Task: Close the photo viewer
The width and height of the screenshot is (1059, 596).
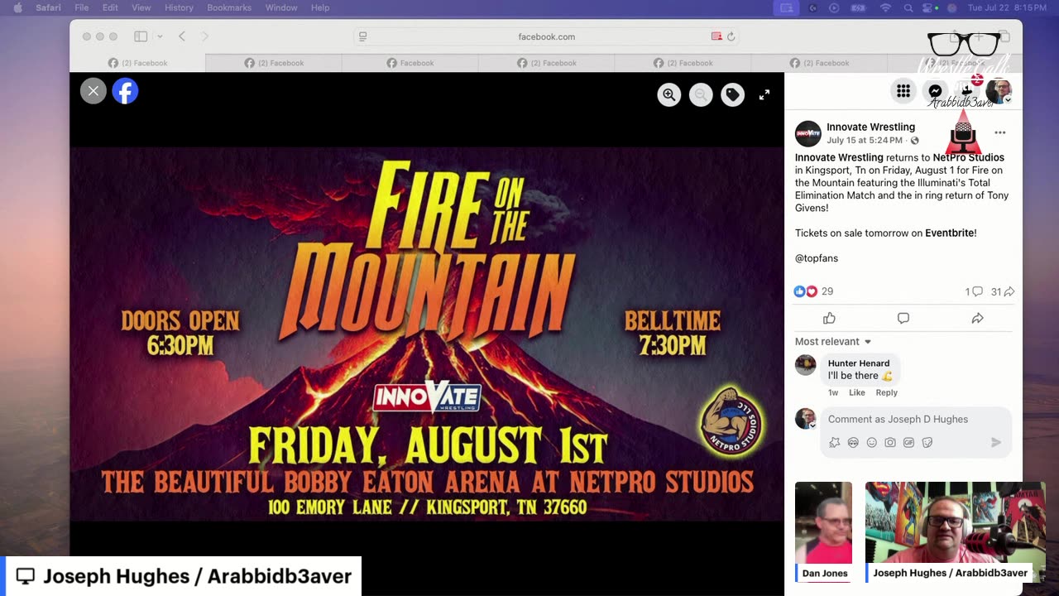Action: pos(93,91)
